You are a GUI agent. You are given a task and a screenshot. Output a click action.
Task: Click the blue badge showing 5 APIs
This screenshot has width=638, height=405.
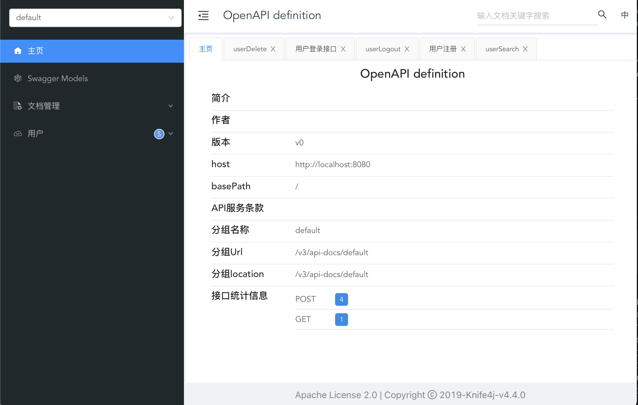click(x=159, y=134)
